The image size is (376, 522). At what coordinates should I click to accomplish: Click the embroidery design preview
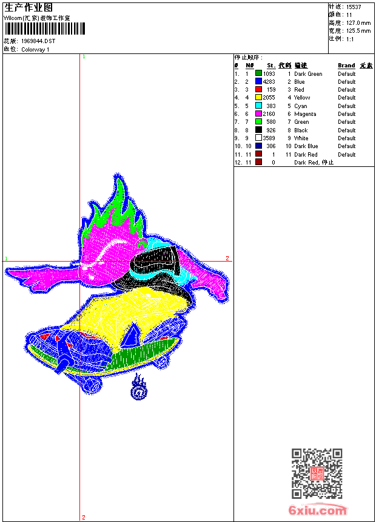(117, 287)
